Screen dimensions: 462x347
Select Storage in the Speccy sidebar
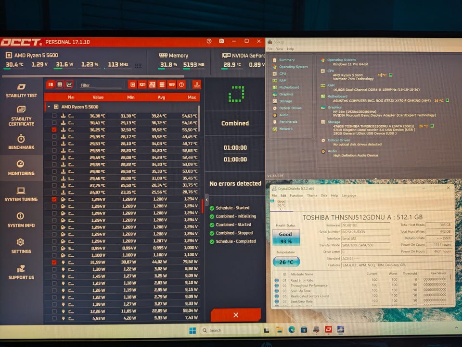click(x=285, y=101)
